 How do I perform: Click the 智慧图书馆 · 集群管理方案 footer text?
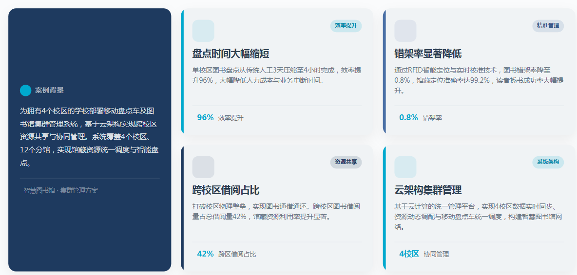coord(61,190)
